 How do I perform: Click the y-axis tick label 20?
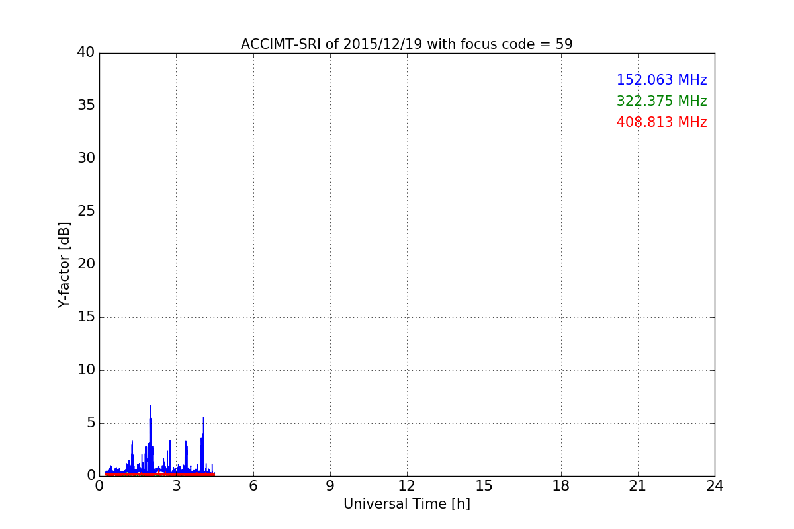[86, 264]
